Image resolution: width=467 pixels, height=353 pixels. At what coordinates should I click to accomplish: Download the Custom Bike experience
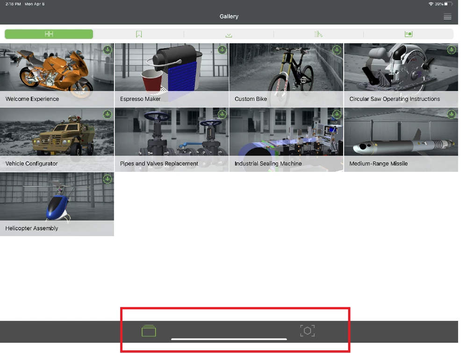pyautogui.click(x=337, y=49)
